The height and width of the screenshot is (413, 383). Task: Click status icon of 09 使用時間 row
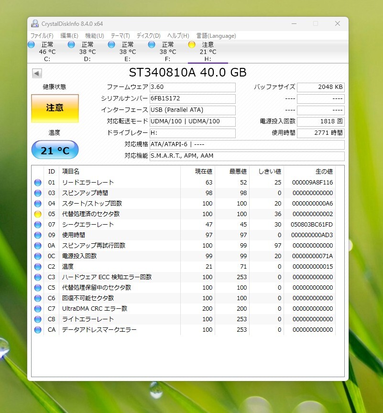(38, 235)
